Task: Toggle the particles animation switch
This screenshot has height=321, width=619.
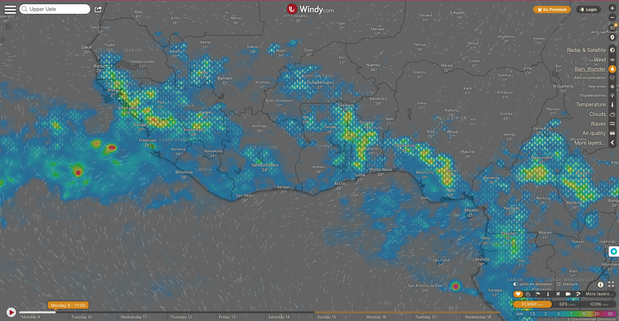Action: click(x=516, y=284)
